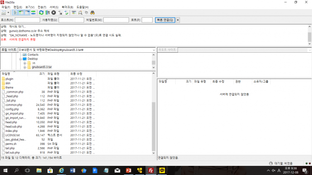Click the reconnect to server icon

click(66, 13)
